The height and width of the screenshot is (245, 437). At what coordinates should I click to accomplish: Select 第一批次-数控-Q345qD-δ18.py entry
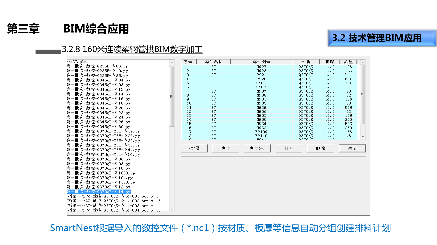98,103
